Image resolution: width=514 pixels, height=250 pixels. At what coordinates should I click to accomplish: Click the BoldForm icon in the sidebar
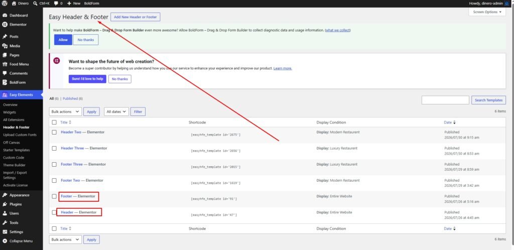pos(5,82)
